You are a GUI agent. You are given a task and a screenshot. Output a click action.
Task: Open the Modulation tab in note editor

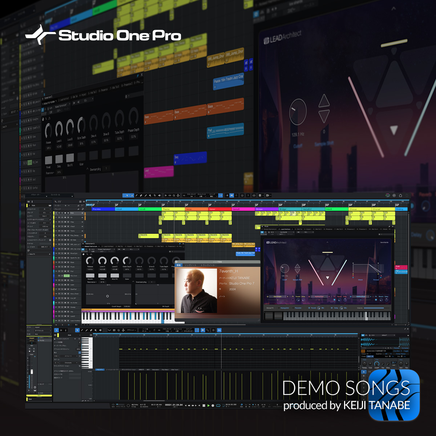156,370
